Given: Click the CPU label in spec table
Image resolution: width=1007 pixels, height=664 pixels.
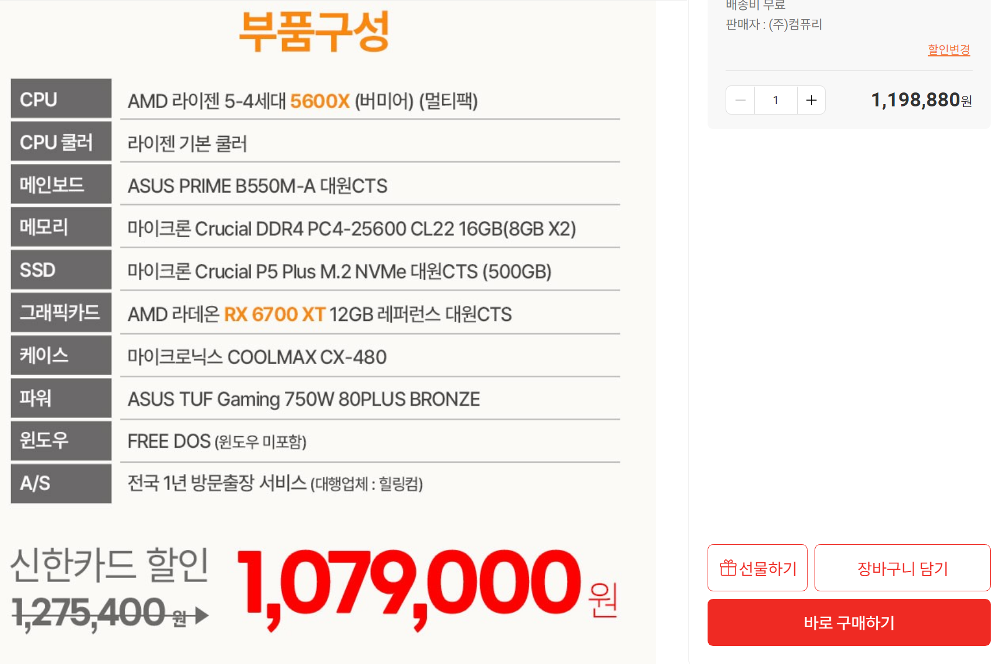Looking at the screenshot, I should pyautogui.click(x=61, y=99).
